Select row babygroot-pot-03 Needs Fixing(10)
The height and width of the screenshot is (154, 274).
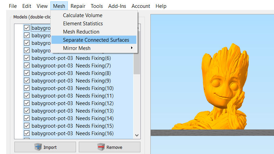point(78,88)
